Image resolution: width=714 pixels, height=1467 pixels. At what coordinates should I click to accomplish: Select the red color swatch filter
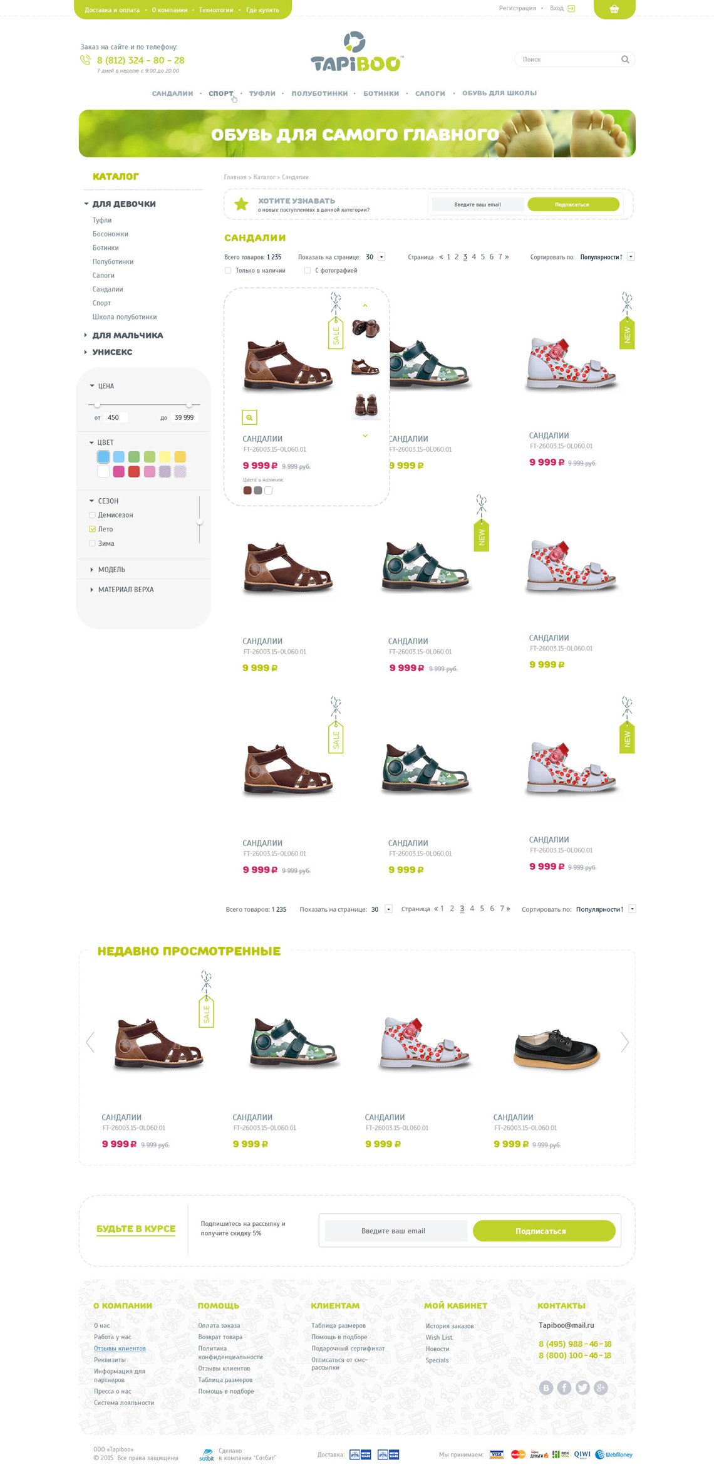click(x=134, y=472)
